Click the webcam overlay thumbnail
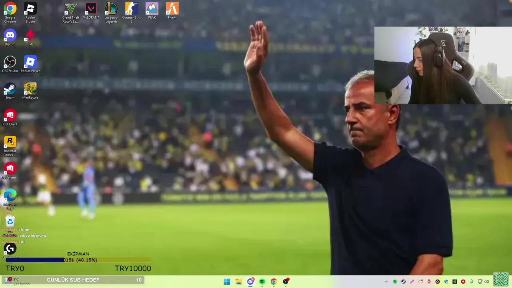 (443, 65)
